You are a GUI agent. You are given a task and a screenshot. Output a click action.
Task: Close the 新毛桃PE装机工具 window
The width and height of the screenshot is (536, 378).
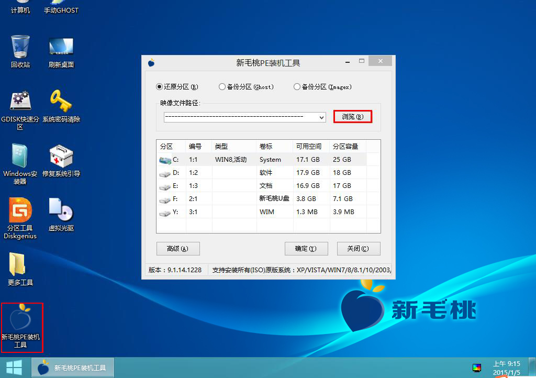coord(381,61)
